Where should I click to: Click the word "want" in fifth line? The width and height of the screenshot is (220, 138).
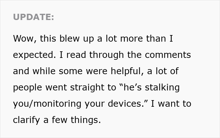coord(169,104)
